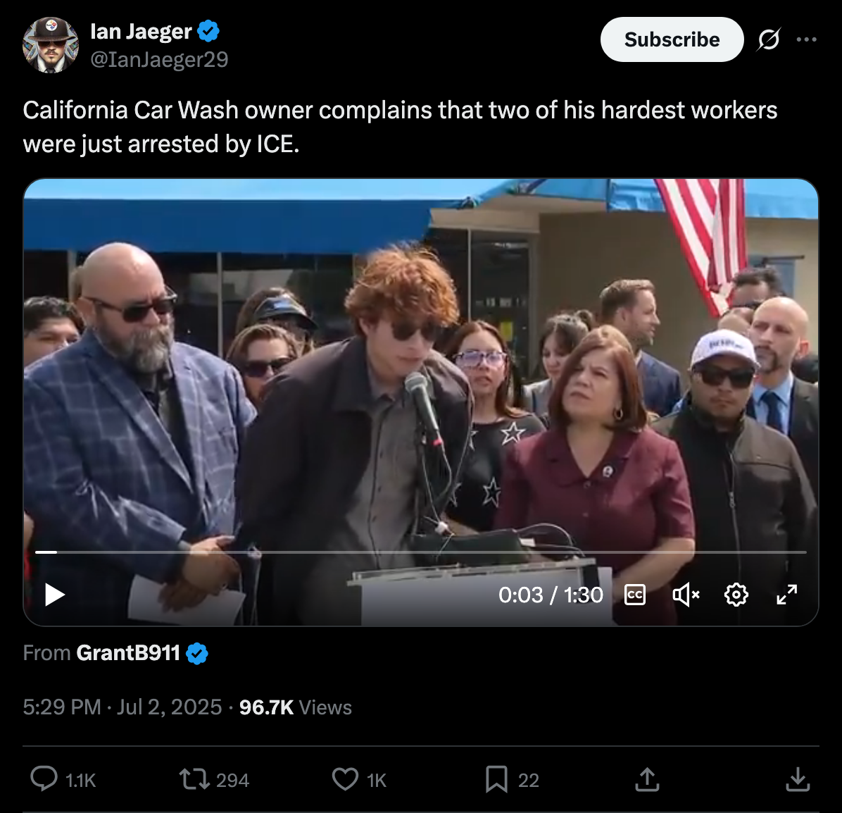Play the video with the play button
Image resolution: width=842 pixels, height=813 pixels.
point(55,595)
